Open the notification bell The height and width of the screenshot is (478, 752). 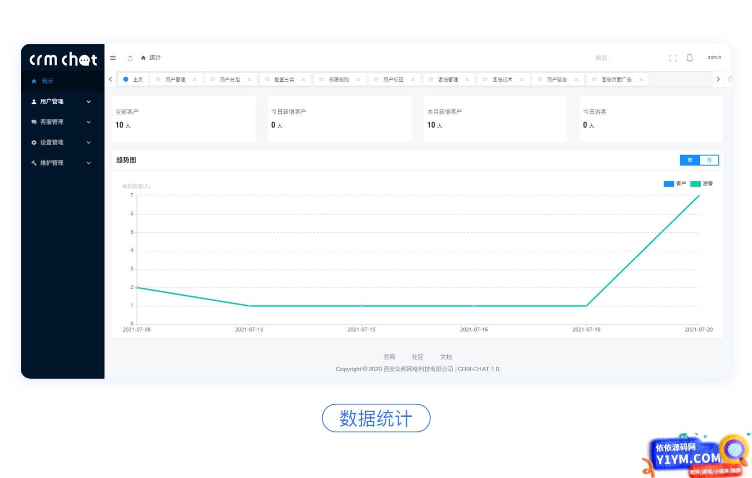pyautogui.click(x=690, y=58)
